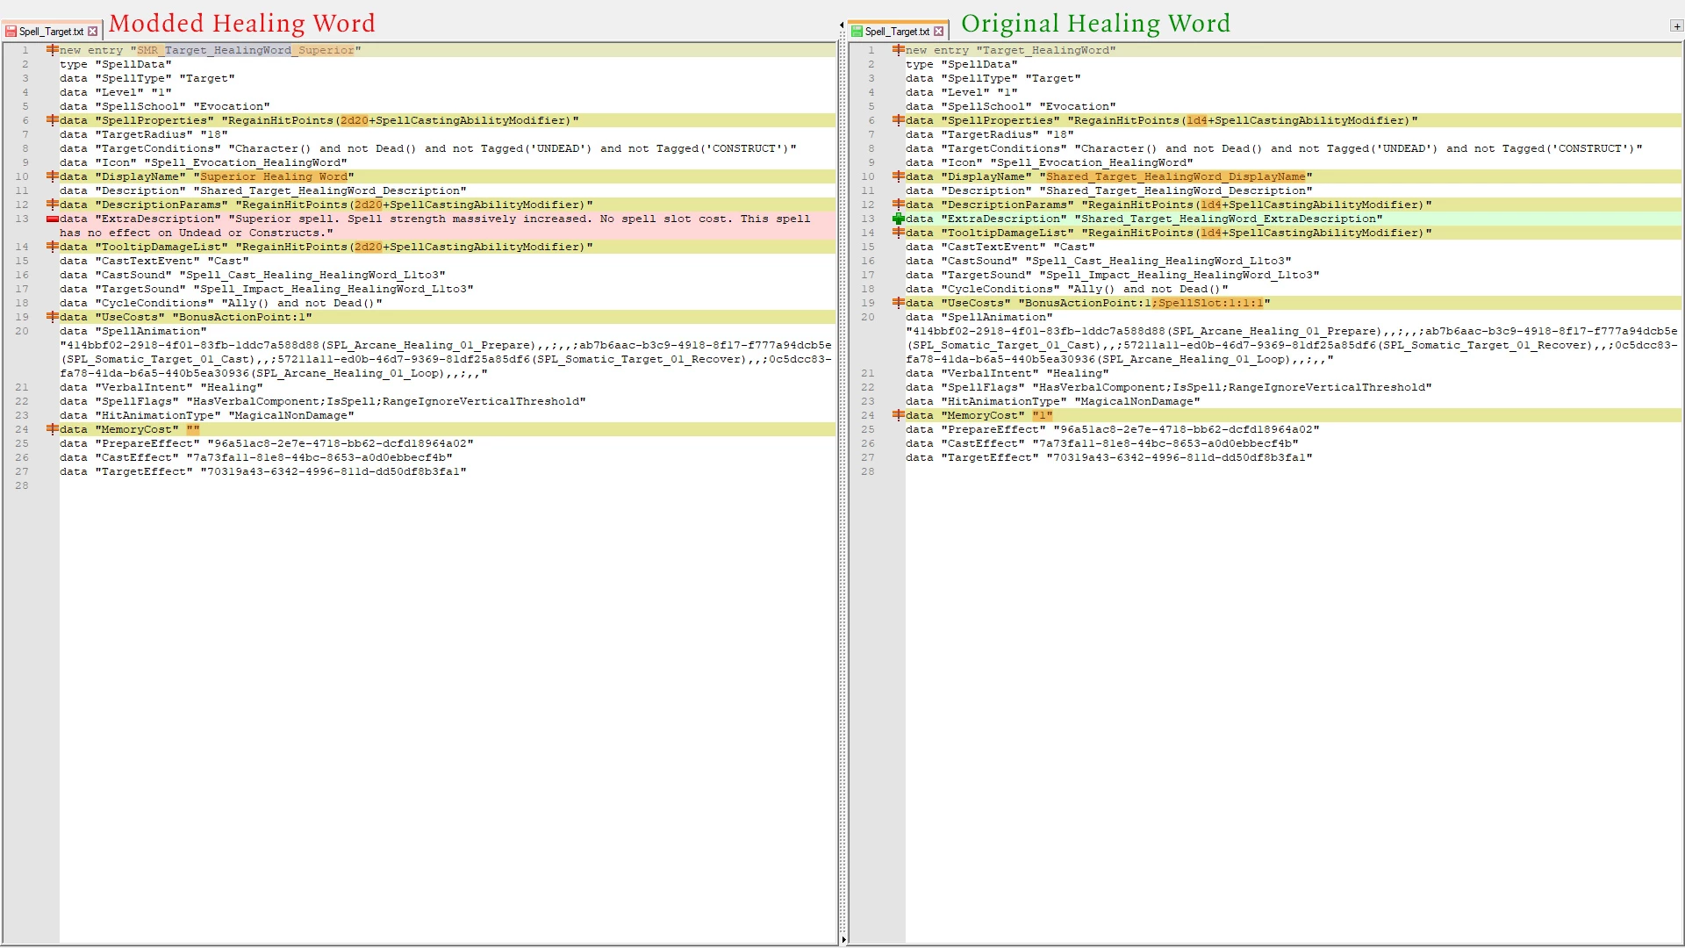Click change marker next to right DisplayName line
1685x948 pixels.
pyautogui.click(x=898, y=176)
